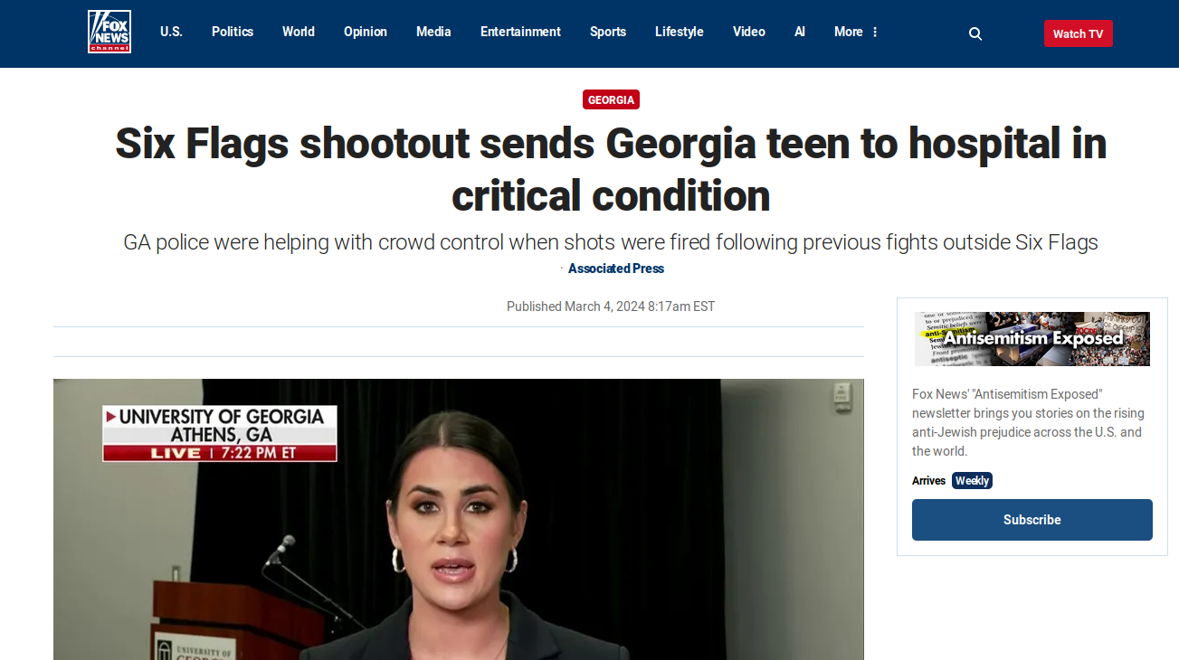The width and height of the screenshot is (1179, 660).
Task: Open the Entertainment section
Action: pyautogui.click(x=520, y=32)
